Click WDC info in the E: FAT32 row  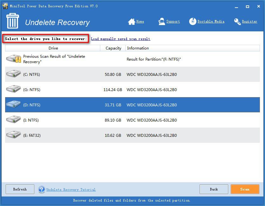coord(152,135)
